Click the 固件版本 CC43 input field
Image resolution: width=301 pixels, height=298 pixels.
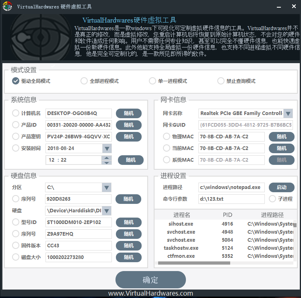click(78, 246)
